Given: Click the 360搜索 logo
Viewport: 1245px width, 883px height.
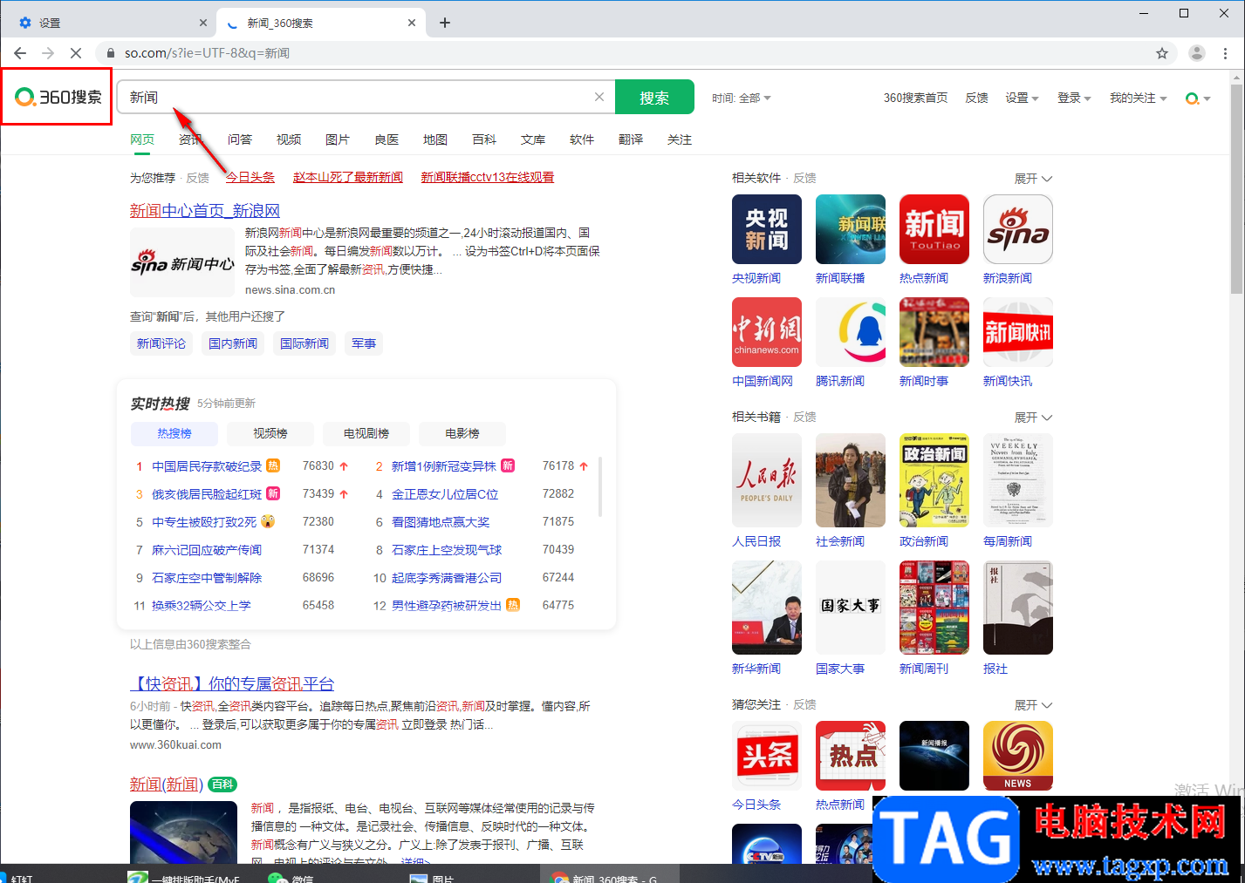Looking at the screenshot, I should tap(58, 97).
